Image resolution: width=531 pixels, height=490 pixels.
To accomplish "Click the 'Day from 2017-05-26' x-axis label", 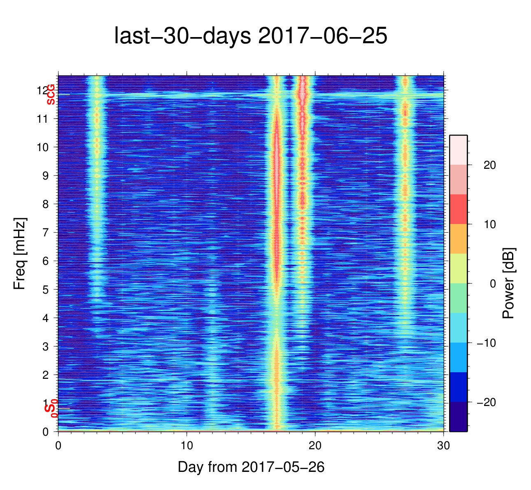I will [251, 467].
